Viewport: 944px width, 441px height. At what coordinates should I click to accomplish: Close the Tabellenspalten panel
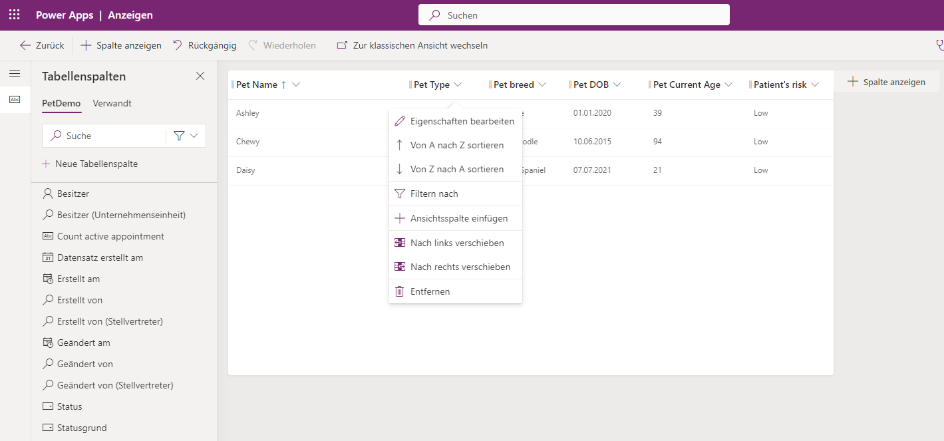tap(200, 76)
